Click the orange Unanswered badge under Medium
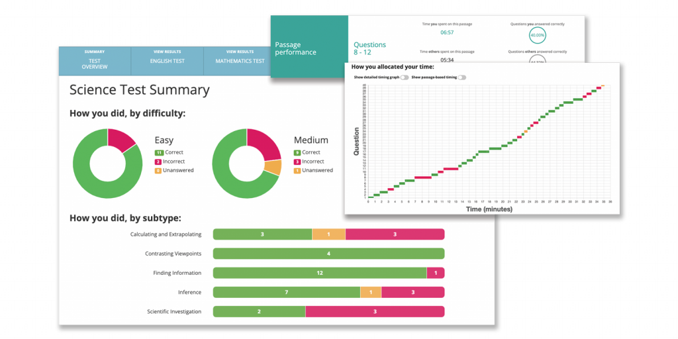The height and width of the screenshot is (339, 678). 297,171
